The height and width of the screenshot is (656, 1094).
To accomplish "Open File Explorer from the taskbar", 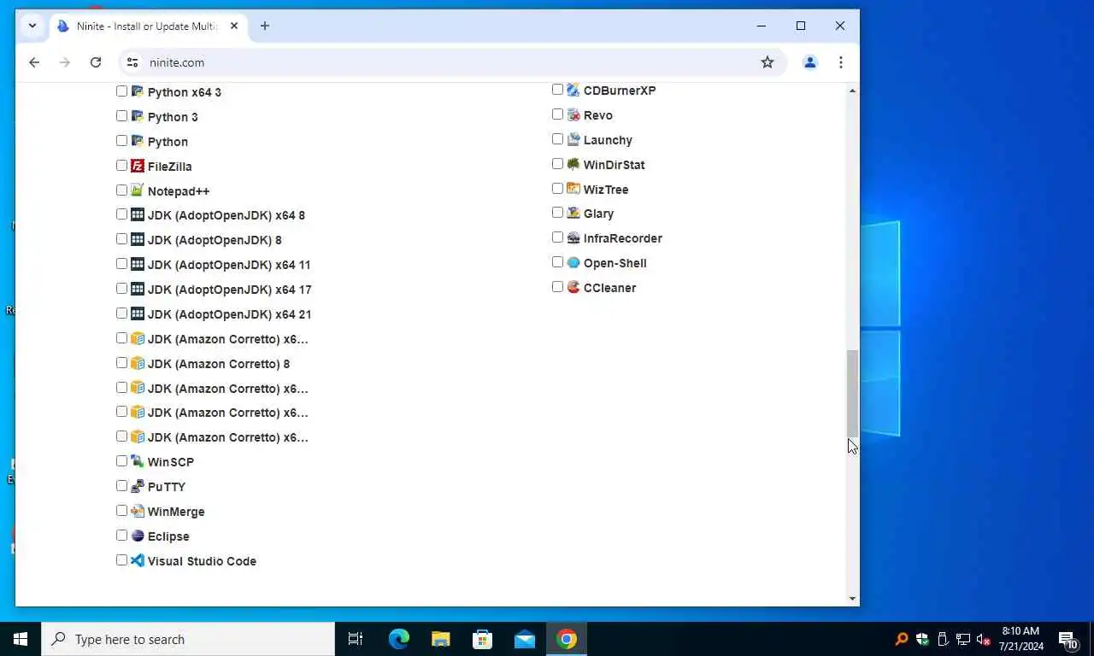I will (x=440, y=639).
